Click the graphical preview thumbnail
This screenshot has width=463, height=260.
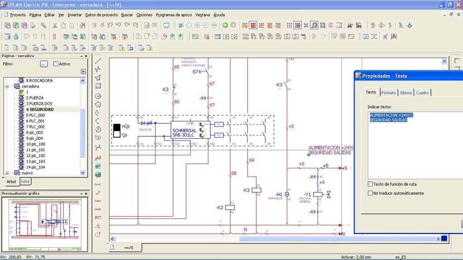pyautogui.click(x=45, y=224)
